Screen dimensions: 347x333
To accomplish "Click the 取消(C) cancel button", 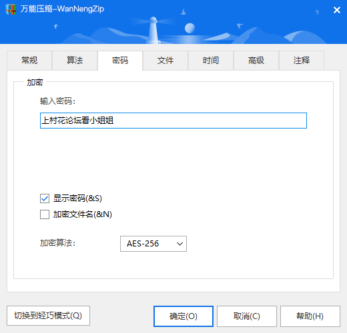I will (247, 316).
